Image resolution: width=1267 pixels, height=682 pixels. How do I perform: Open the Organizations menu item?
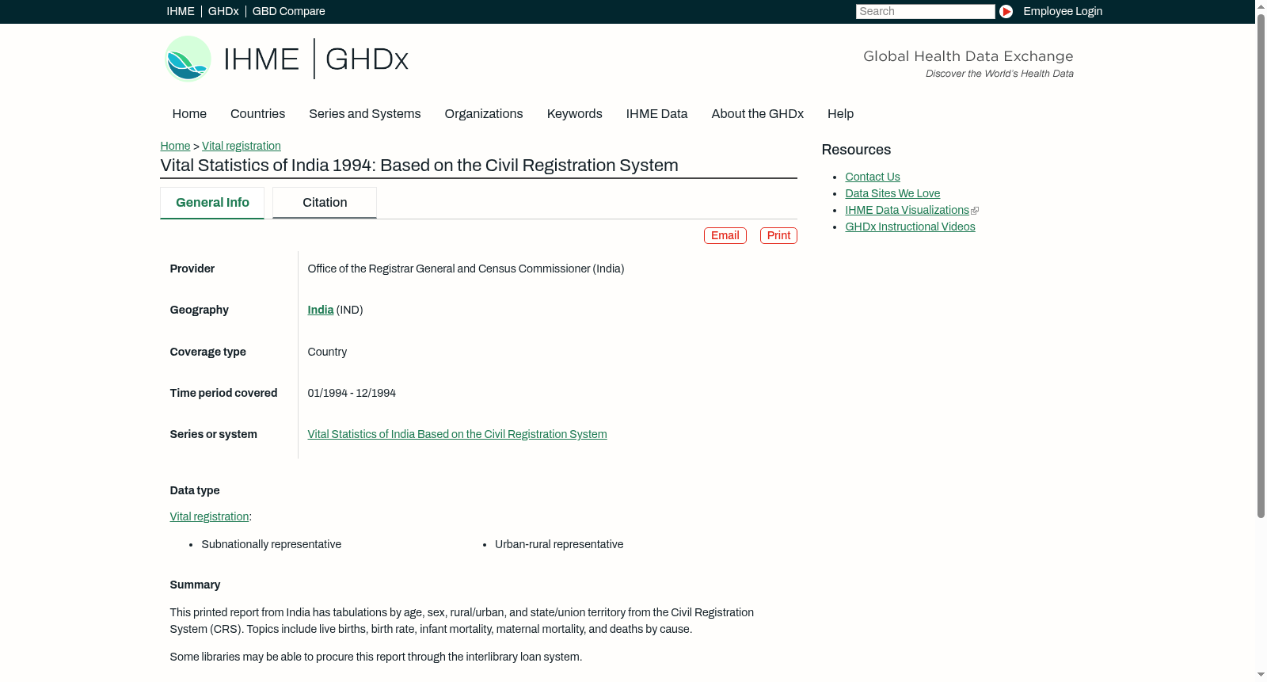point(484,114)
